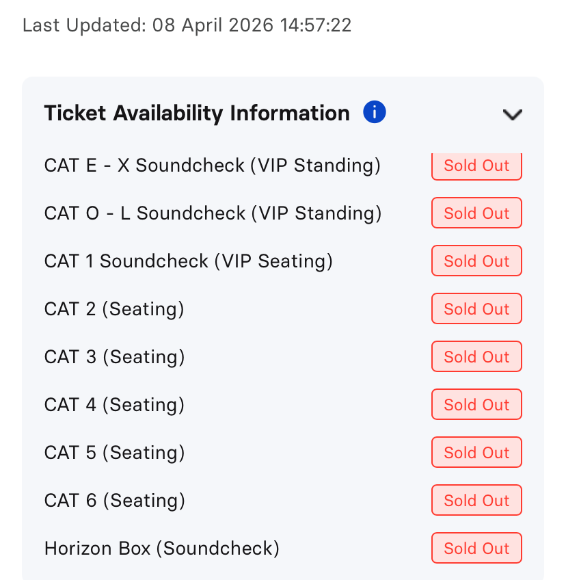Click the blue info icon beside heading
The width and height of the screenshot is (566, 580).
coord(375,112)
